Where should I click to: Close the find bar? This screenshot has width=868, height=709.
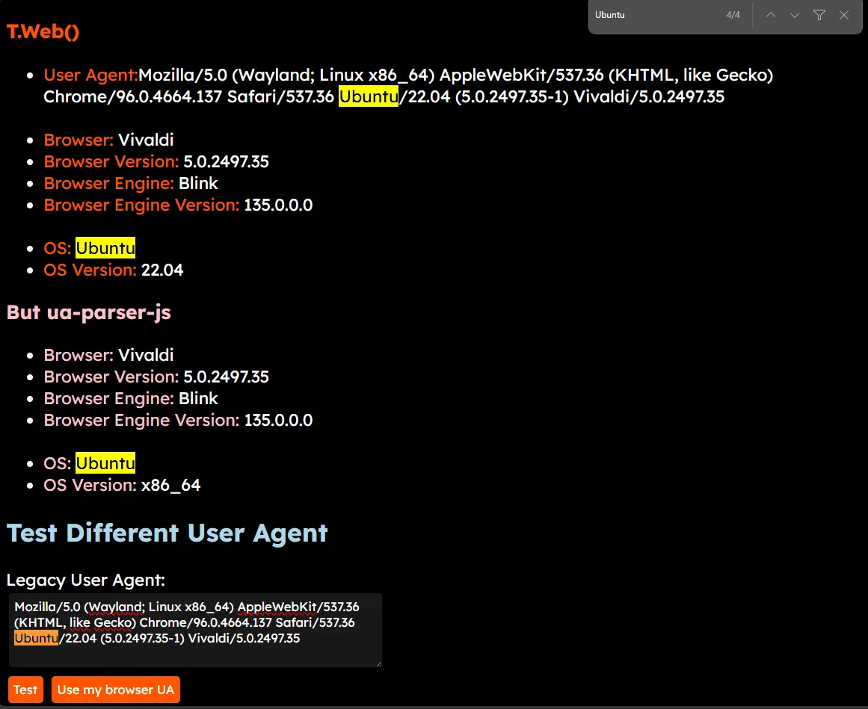[x=843, y=15]
